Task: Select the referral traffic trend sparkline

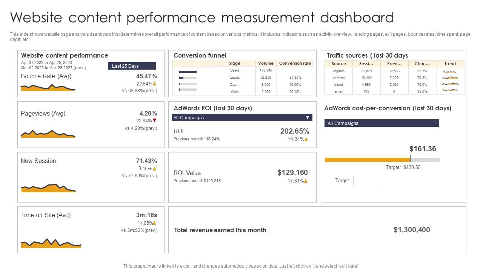Action: pos(450,78)
